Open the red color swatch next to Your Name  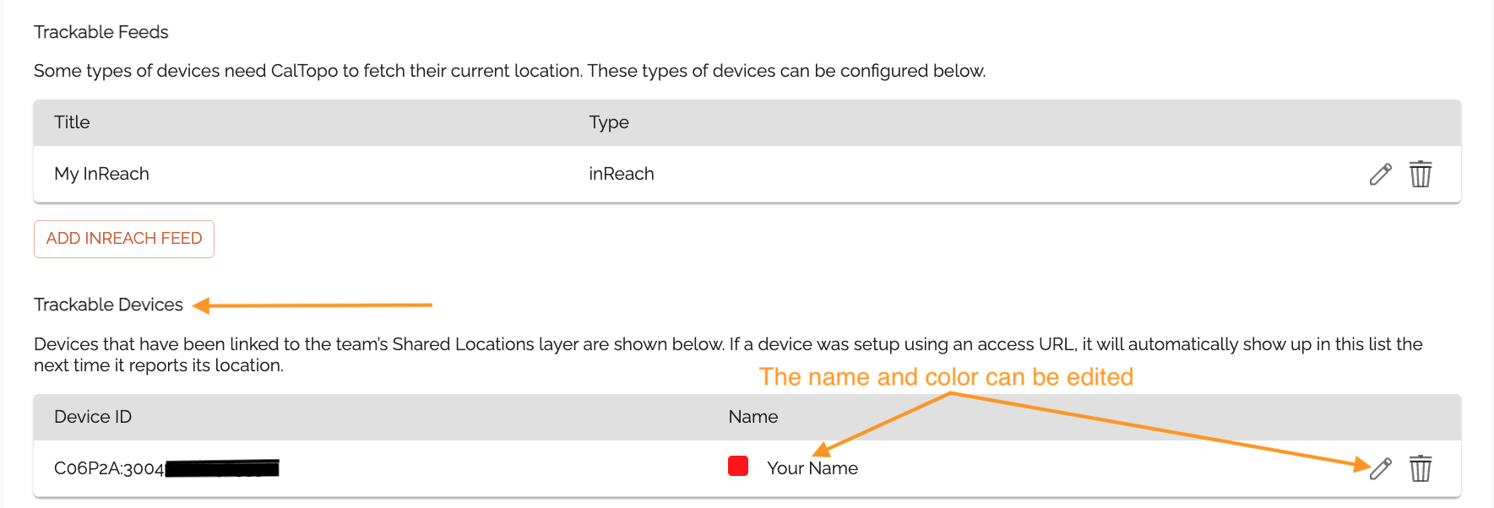click(x=738, y=465)
